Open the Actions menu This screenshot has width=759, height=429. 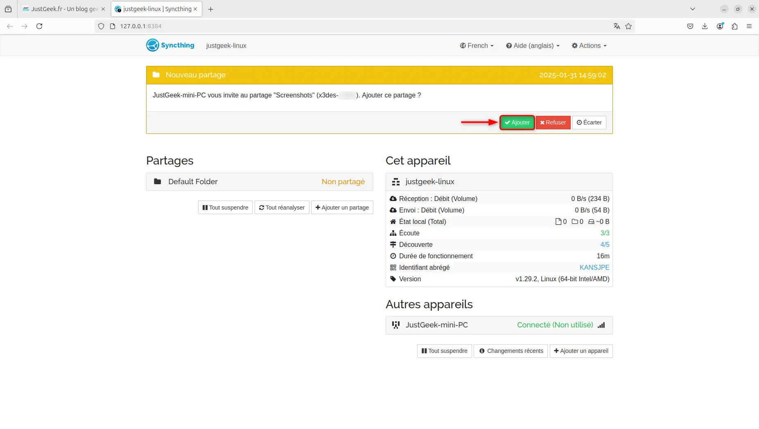click(589, 45)
